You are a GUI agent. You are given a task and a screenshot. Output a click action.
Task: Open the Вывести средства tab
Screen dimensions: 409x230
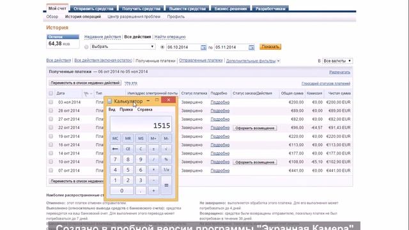[x=187, y=8]
